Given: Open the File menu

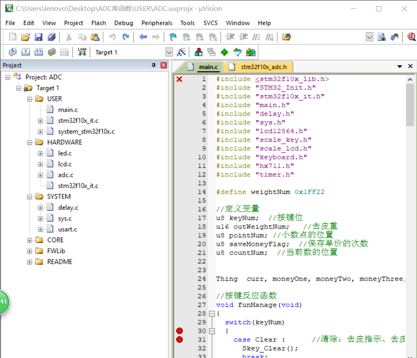Looking at the screenshot, I should [x=10, y=23].
